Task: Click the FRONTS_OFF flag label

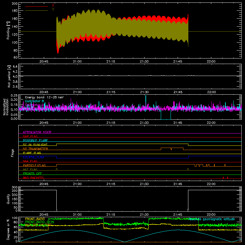Action: coord(32,173)
